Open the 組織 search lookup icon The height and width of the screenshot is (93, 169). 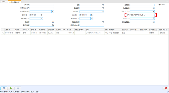coord(103,5)
